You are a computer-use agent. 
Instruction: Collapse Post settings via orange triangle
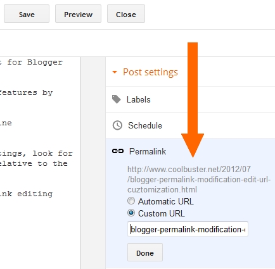pyautogui.click(x=115, y=72)
